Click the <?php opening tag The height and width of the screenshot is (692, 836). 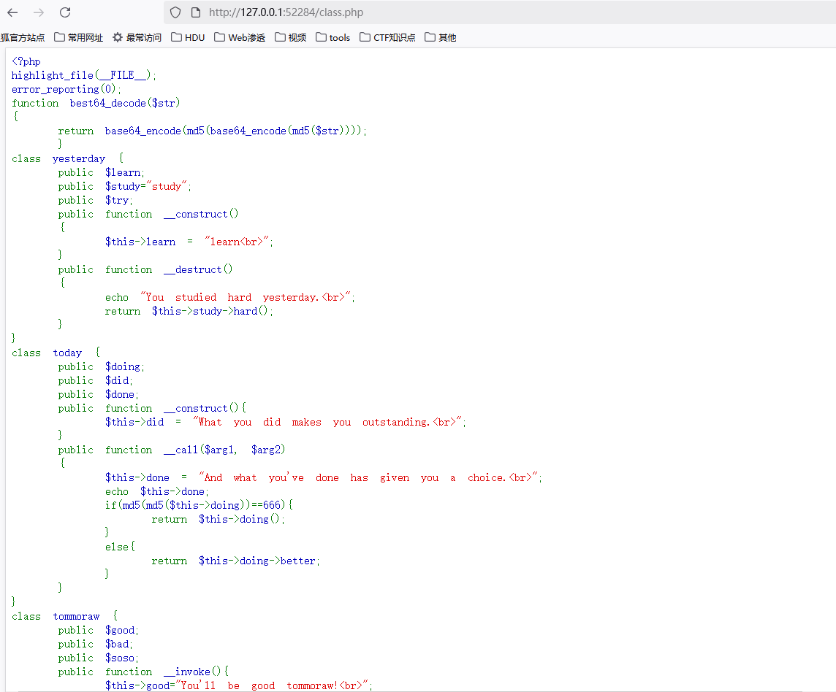[x=26, y=61]
